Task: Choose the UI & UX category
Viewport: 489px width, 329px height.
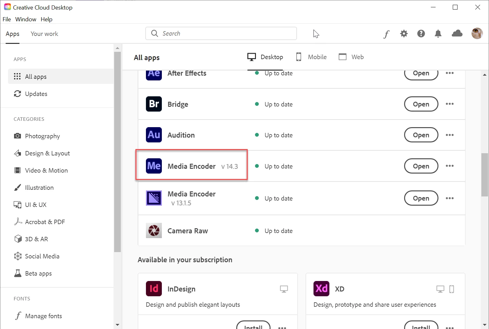Action: tap(30, 205)
